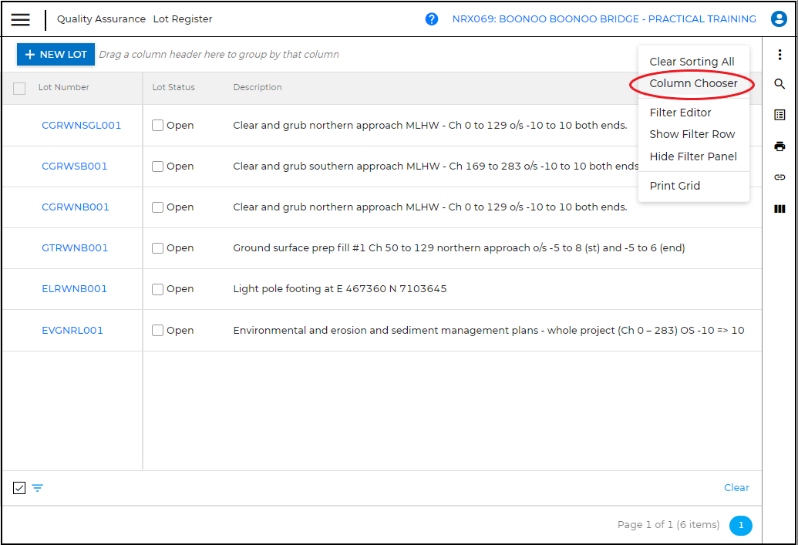The image size is (798, 545).
Task: Click the link icon in right sidebar
Action: (779, 177)
